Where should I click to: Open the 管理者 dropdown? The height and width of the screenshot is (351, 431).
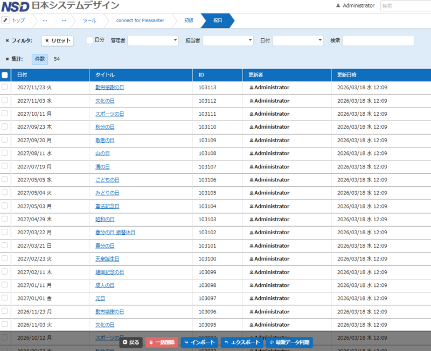153,40
